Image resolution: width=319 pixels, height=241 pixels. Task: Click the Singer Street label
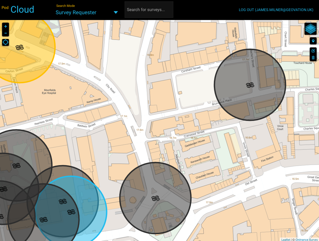(x=295, y=206)
